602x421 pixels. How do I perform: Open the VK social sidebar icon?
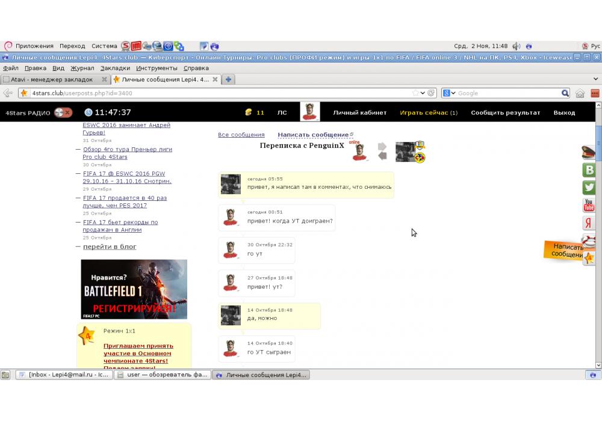(x=589, y=170)
